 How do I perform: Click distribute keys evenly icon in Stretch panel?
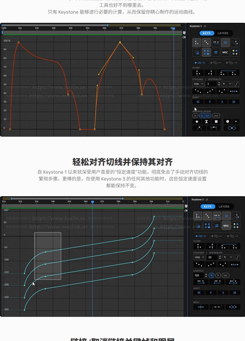coord(235,264)
